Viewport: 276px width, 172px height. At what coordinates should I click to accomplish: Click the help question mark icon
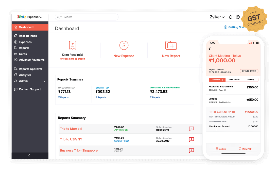coord(238,17)
